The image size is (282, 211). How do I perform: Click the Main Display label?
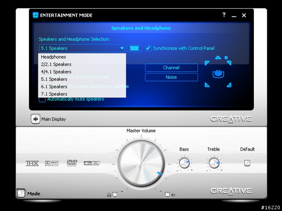[x=54, y=119]
